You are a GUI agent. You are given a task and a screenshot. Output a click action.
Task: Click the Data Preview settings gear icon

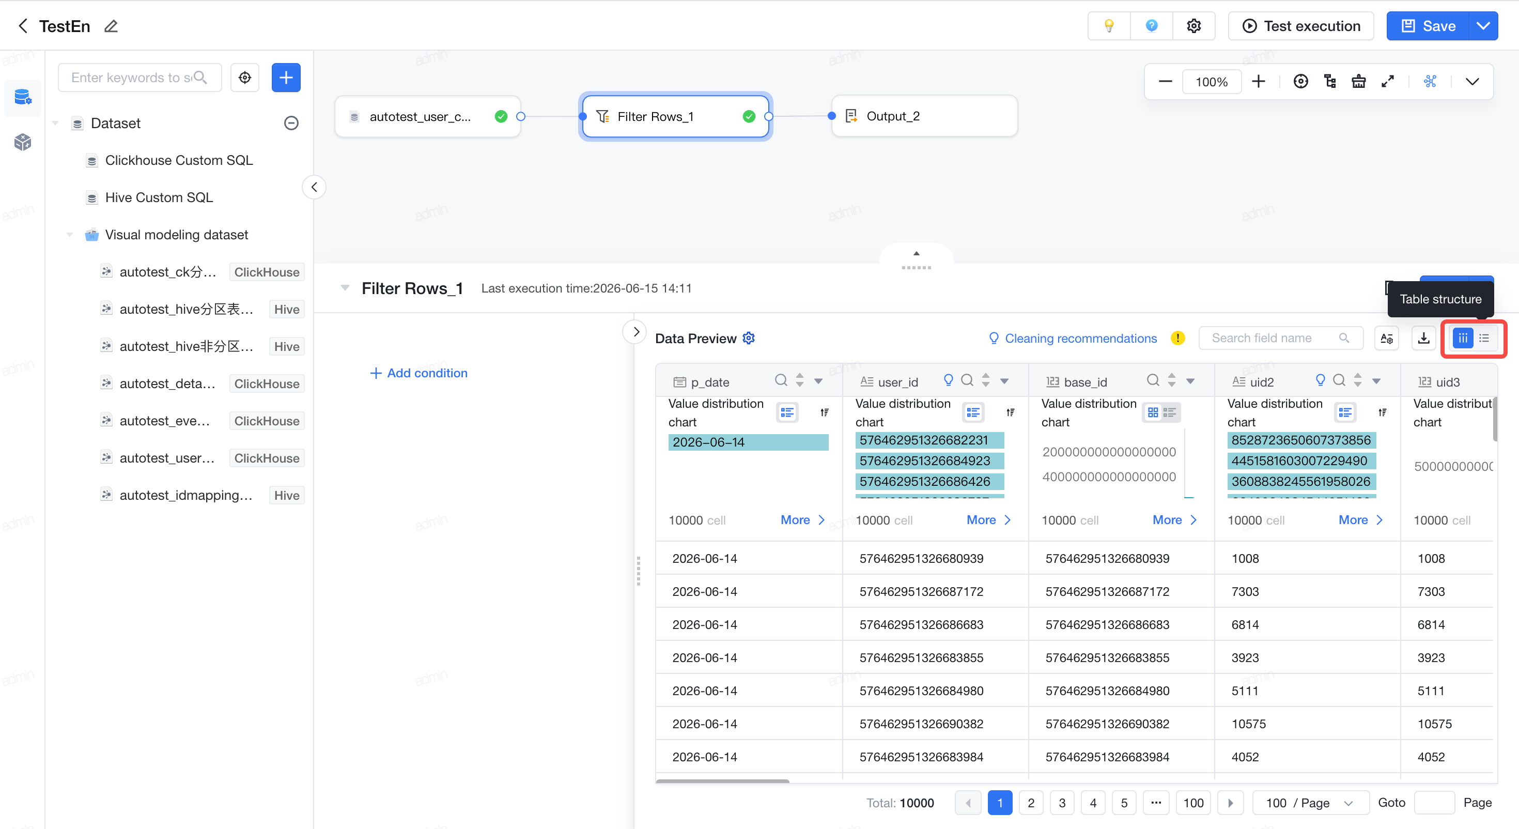tap(748, 338)
